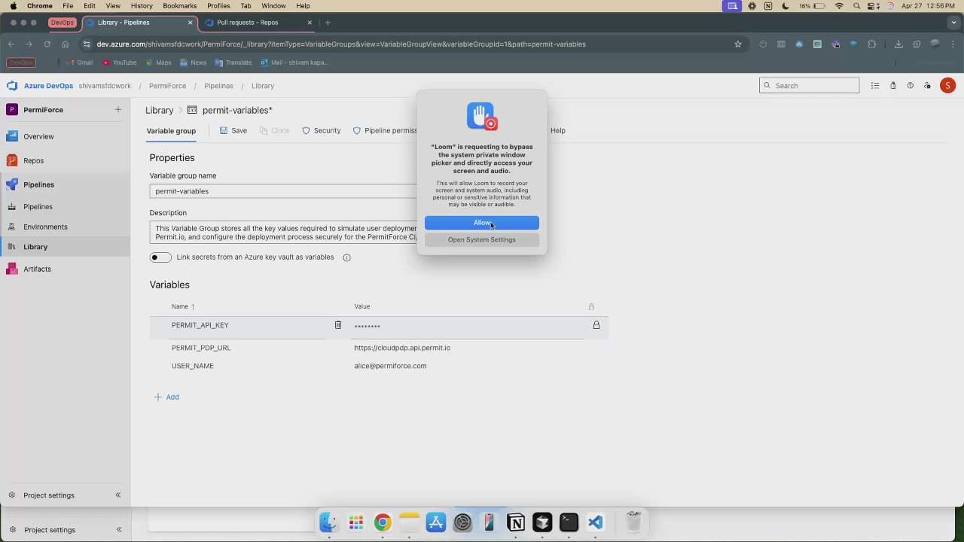This screenshot has height=542, width=964.
Task: Switch to the Variable group tab
Action: (171, 131)
